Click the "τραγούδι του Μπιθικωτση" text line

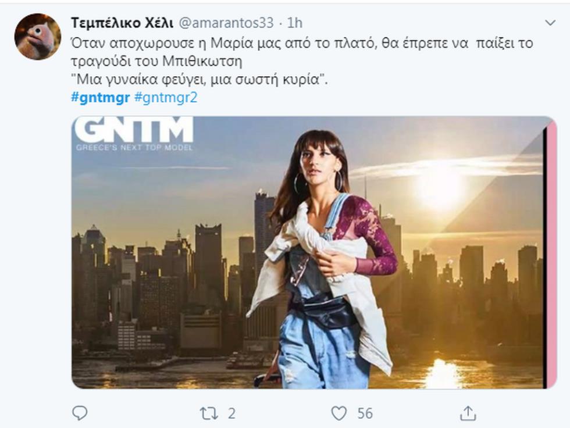156,60
